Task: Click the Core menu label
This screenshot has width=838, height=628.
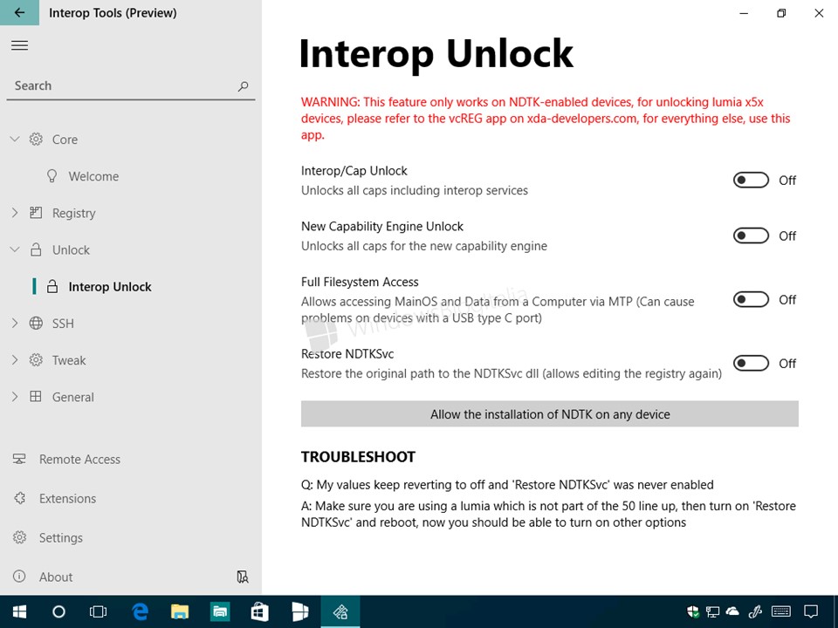Action: click(65, 140)
